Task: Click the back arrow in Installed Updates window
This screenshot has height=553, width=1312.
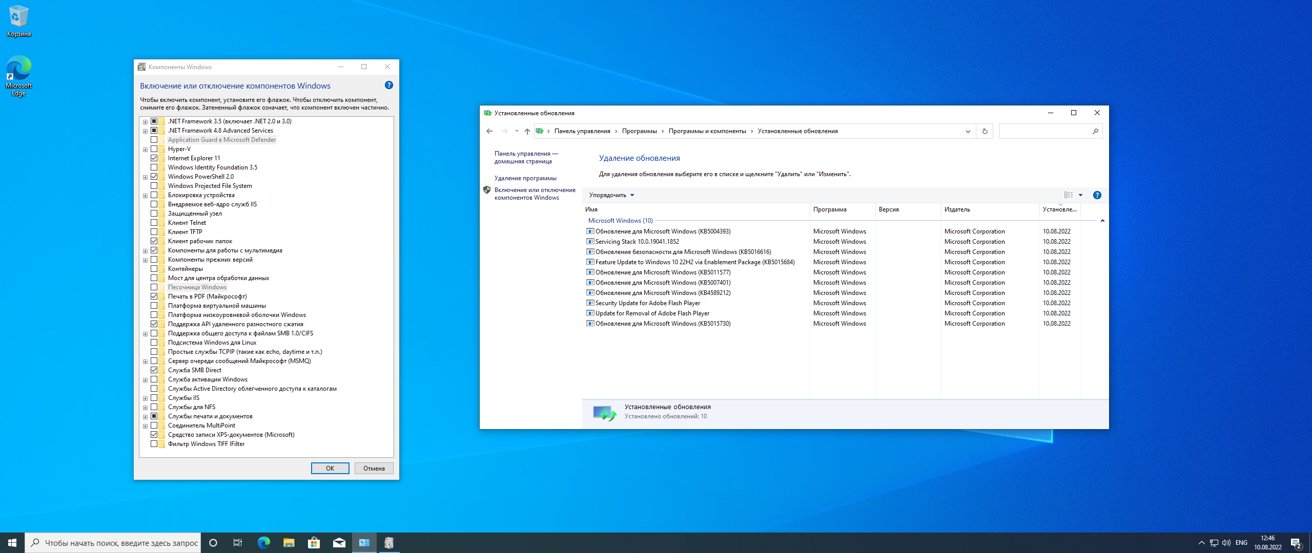Action: click(489, 131)
